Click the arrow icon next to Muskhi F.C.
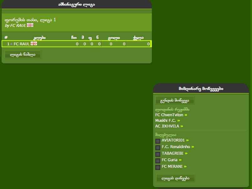 click(x=178, y=121)
